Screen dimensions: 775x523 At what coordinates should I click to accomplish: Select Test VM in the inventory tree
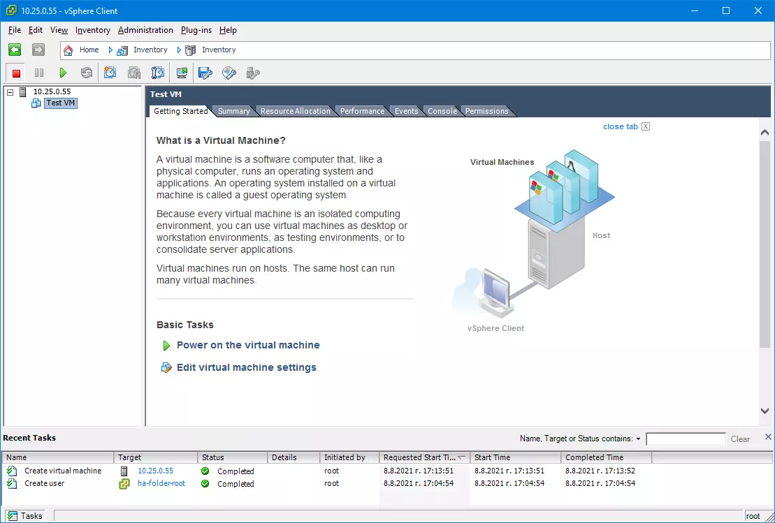pos(60,103)
